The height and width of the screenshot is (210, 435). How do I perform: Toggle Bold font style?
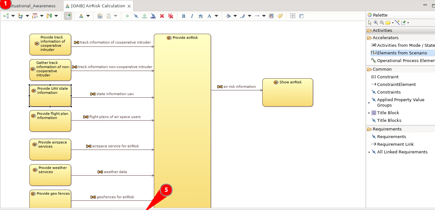[x=184, y=16]
